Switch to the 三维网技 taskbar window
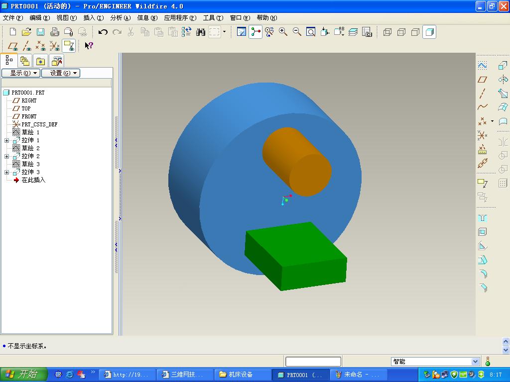The height and width of the screenshot is (382, 510). pyautogui.click(x=184, y=375)
